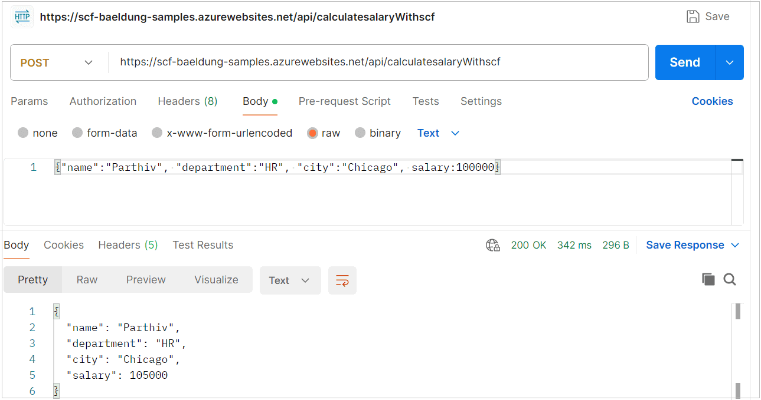This screenshot has height=400, width=761.
Task: Click the HTTP request type icon
Action: (22, 17)
